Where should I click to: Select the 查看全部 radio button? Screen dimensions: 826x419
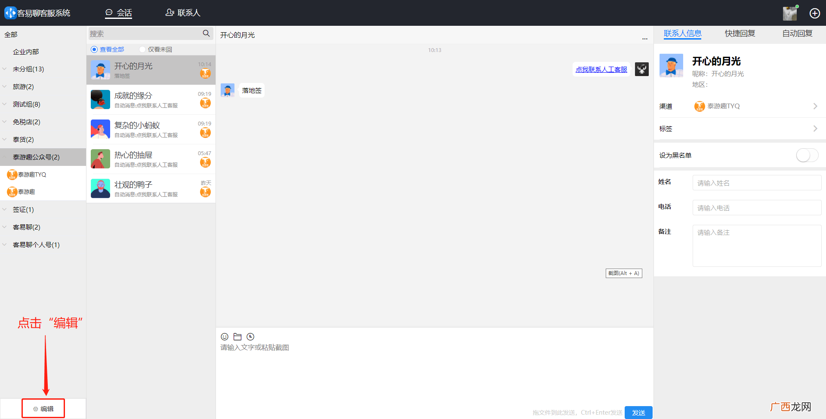94,49
